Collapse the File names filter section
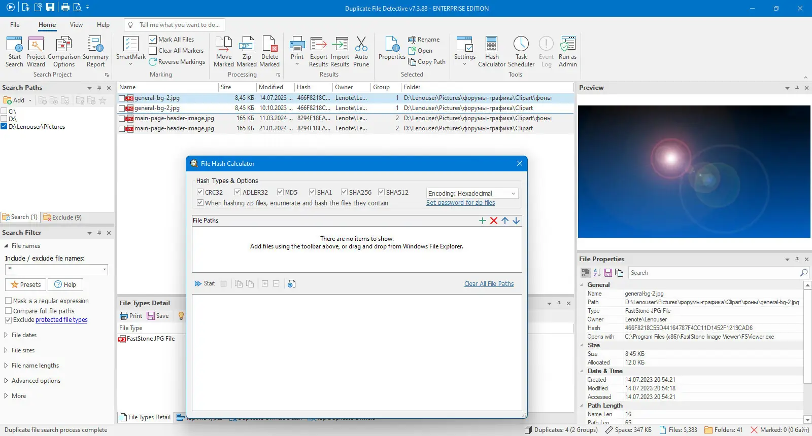This screenshot has height=436, width=812. coord(6,246)
